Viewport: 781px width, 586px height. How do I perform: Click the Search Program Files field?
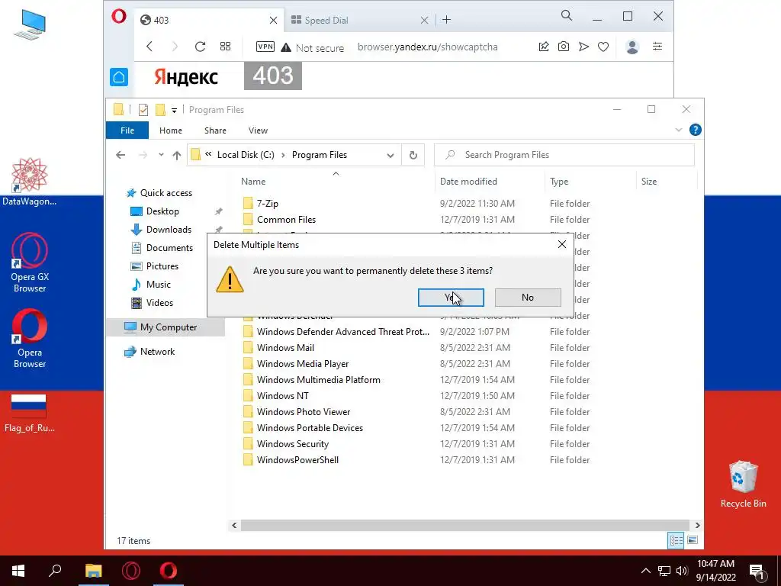(564, 155)
